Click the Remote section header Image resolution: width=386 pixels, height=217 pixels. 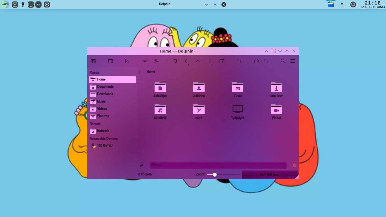click(x=95, y=124)
